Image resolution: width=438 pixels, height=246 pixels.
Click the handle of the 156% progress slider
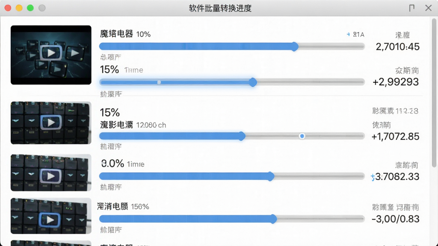[273, 219]
